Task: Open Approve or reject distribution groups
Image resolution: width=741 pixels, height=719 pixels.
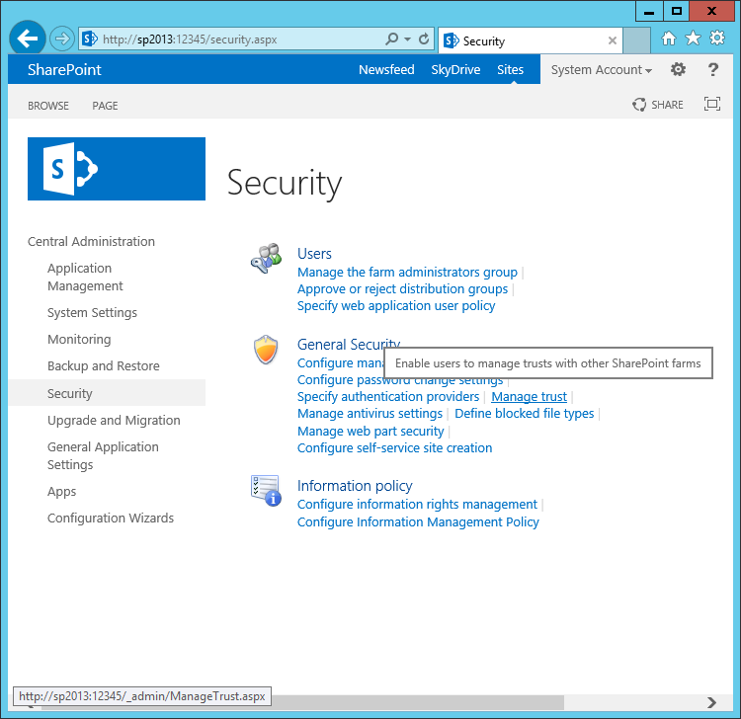Action: click(403, 289)
